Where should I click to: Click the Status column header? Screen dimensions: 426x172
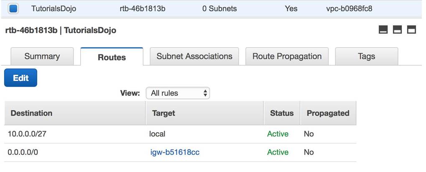[281, 113]
